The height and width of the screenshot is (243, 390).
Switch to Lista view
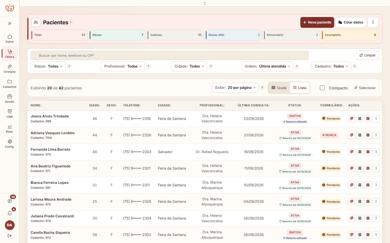pyautogui.click(x=300, y=88)
